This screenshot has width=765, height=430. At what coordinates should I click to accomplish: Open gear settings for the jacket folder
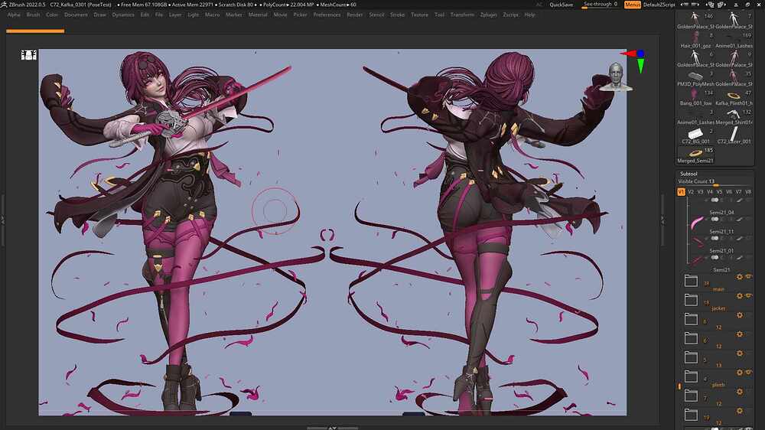pyautogui.click(x=740, y=296)
